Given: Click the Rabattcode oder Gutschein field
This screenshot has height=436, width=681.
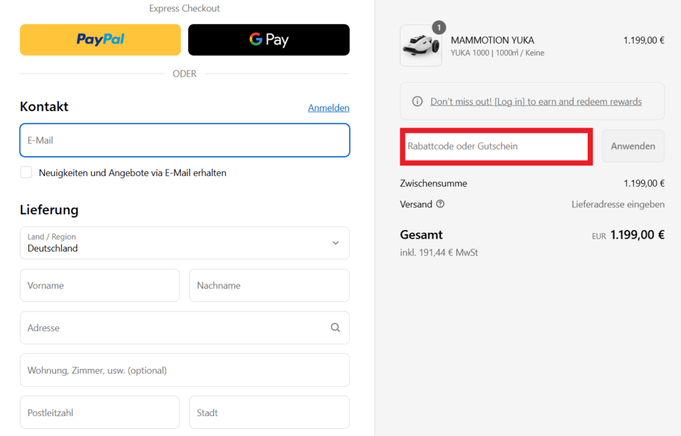Looking at the screenshot, I should coord(496,146).
